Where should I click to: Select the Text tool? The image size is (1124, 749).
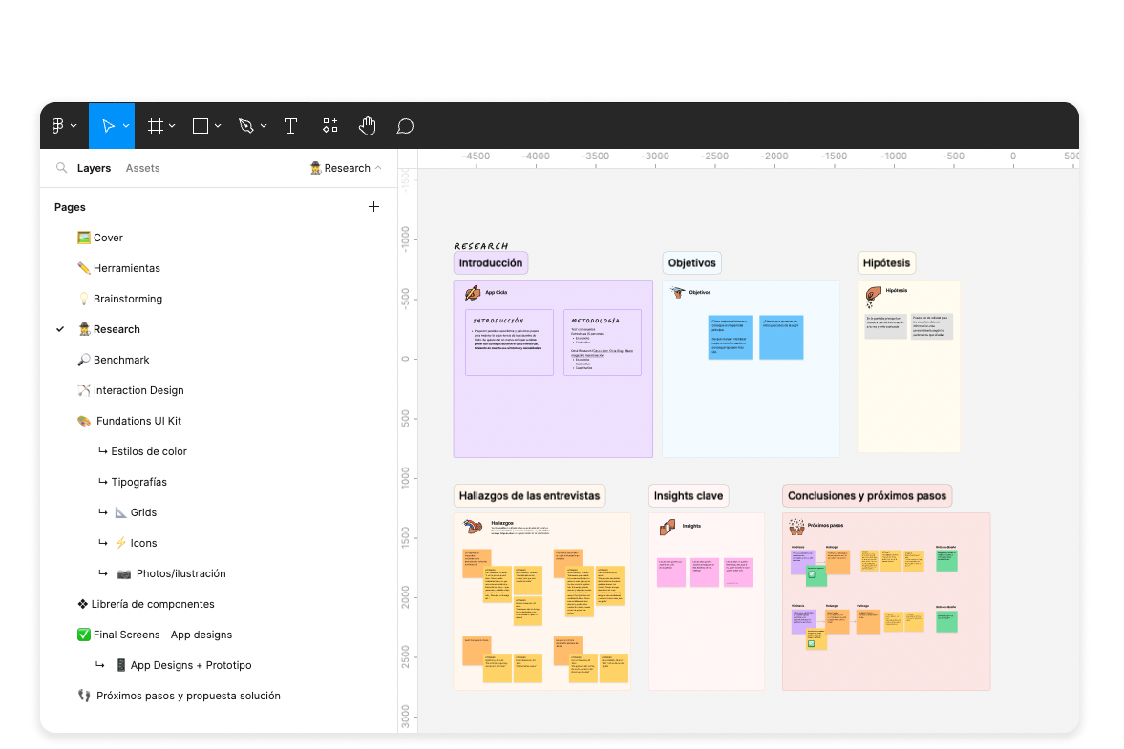coord(291,126)
